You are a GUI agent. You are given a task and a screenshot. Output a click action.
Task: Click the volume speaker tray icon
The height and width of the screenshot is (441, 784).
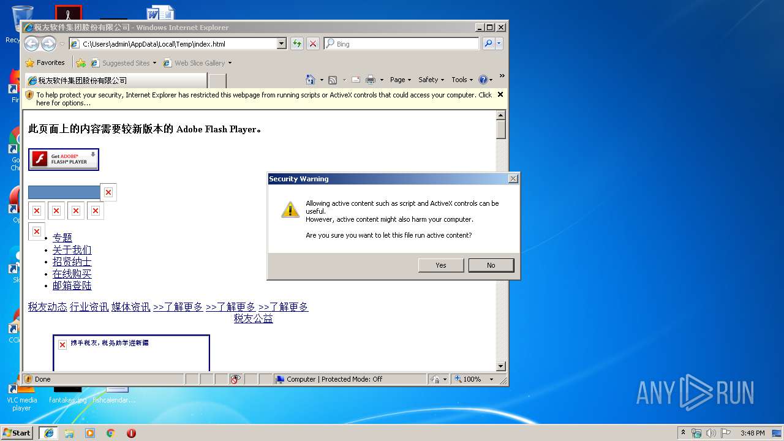click(x=710, y=433)
